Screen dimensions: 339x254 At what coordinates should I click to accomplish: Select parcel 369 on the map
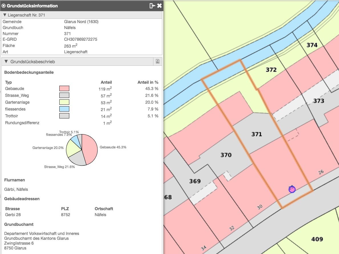[195, 181]
